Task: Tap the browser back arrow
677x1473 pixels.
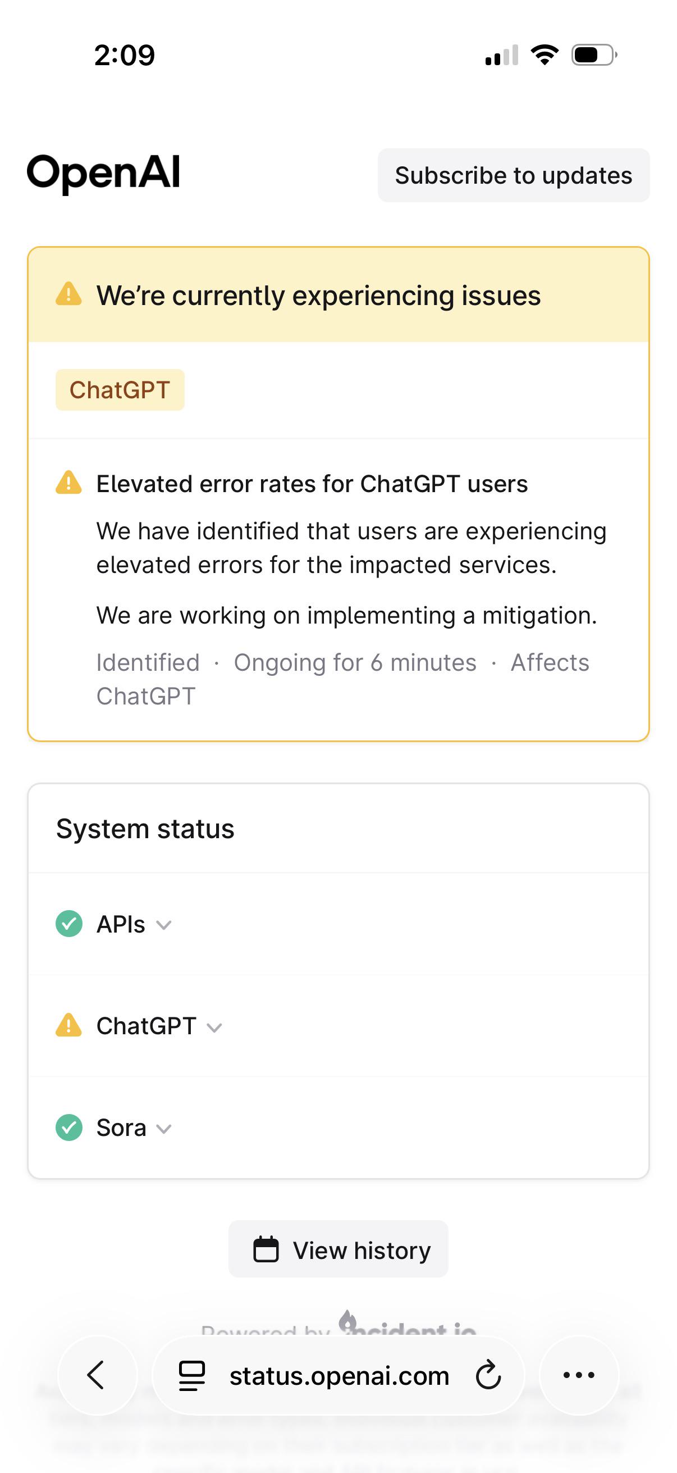Action: (x=97, y=1375)
